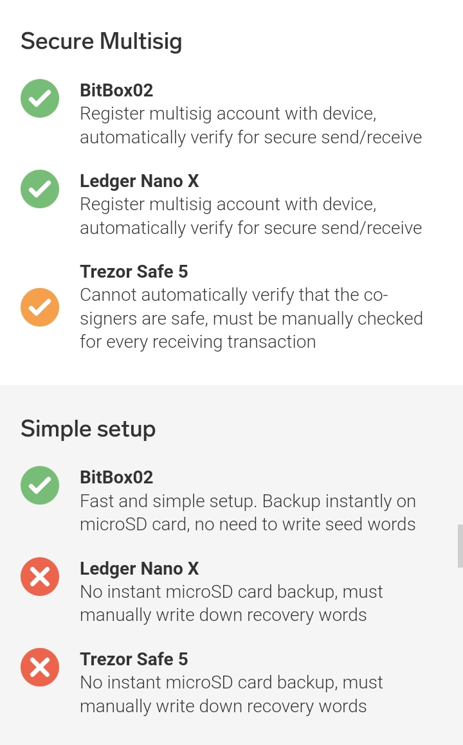This screenshot has width=463, height=745.
Task: Click the page scrollbar thumb on right edge
Action: 460,546
